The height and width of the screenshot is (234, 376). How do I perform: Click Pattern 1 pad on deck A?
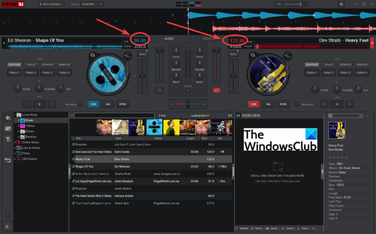pos(15,73)
